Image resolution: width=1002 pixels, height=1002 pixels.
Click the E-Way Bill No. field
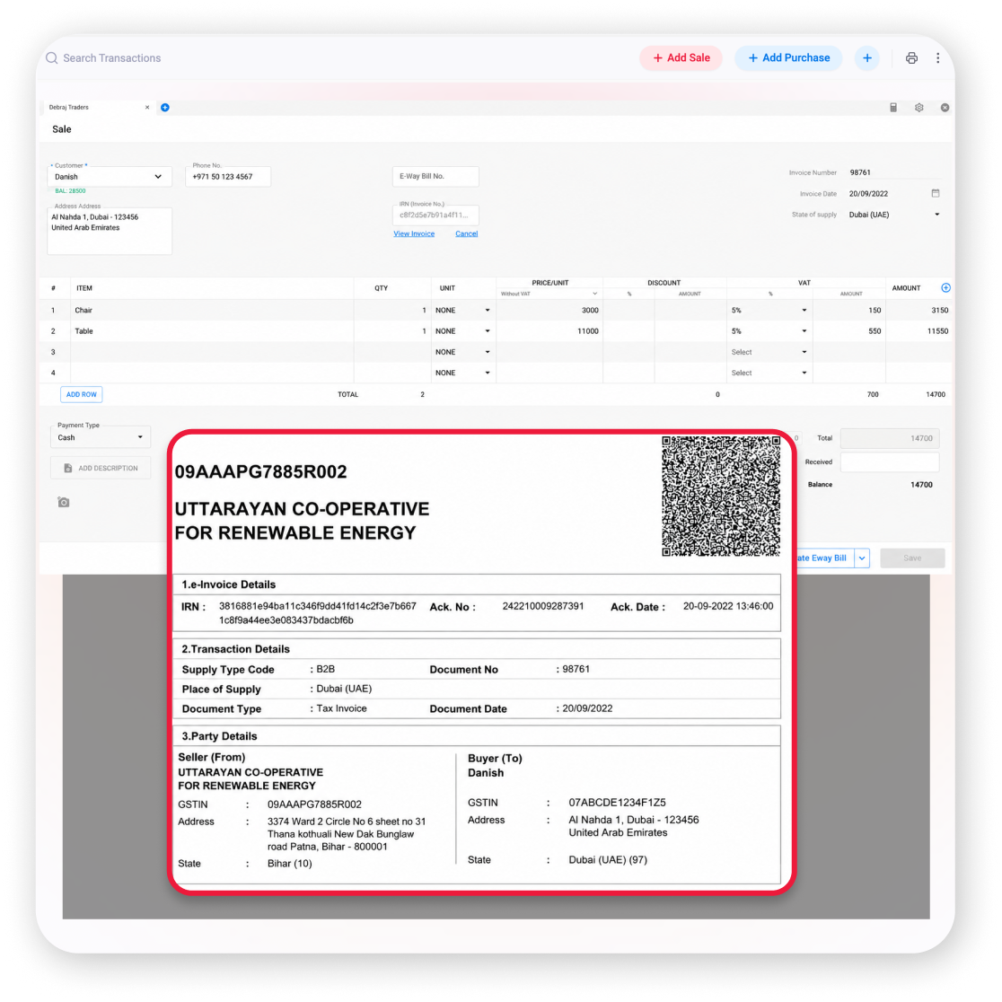point(435,176)
